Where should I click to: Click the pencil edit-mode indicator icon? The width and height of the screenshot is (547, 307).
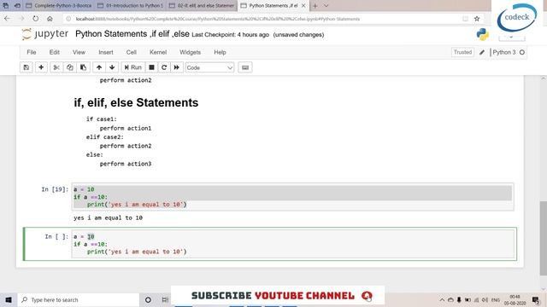482,52
